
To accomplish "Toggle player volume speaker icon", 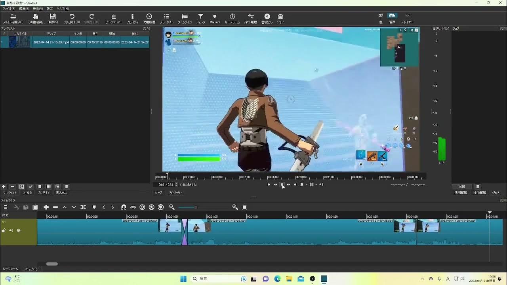I will point(321,184).
